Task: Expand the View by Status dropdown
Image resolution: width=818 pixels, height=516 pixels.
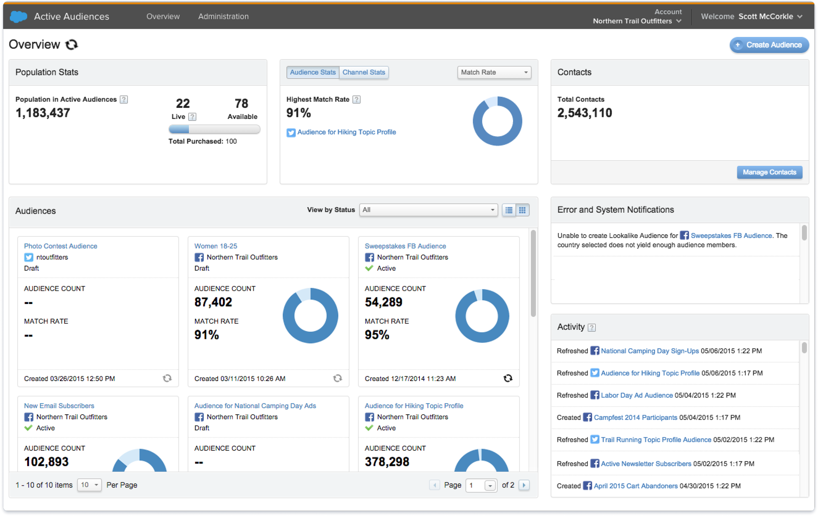Action: (428, 210)
